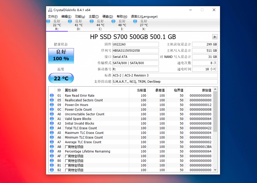This screenshot has height=183, width=257.
Task: Click status orb in the B1 row
Action: [52, 165]
